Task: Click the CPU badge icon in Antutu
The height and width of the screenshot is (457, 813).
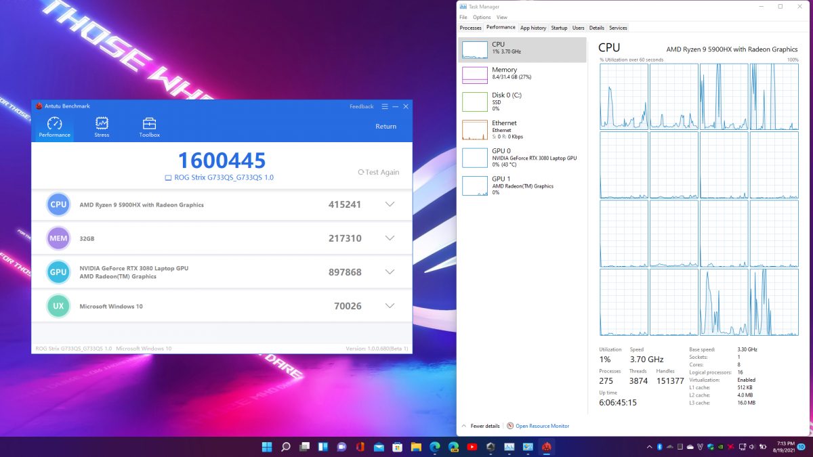Action: [58, 204]
